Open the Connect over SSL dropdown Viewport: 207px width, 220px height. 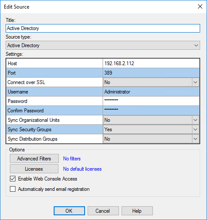pyautogui.click(x=151, y=82)
